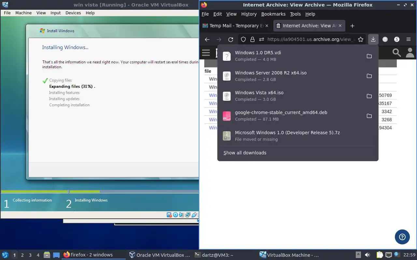Go back one page in Firefox

pyautogui.click(x=207, y=39)
